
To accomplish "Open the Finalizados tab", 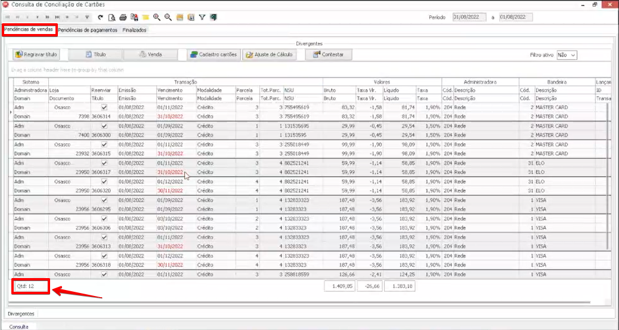I will pyautogui.click(x=134, y=30).
